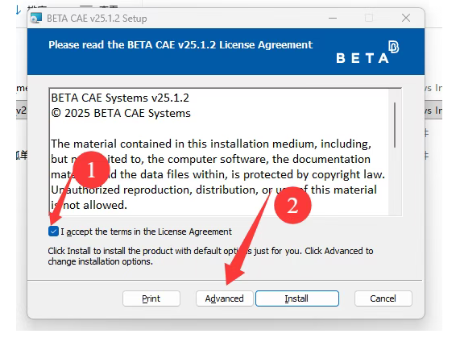Viewport: 460px width, 338px height.
Task: Click scrollbar track below the thumb
Action: [x=395, y=181]
